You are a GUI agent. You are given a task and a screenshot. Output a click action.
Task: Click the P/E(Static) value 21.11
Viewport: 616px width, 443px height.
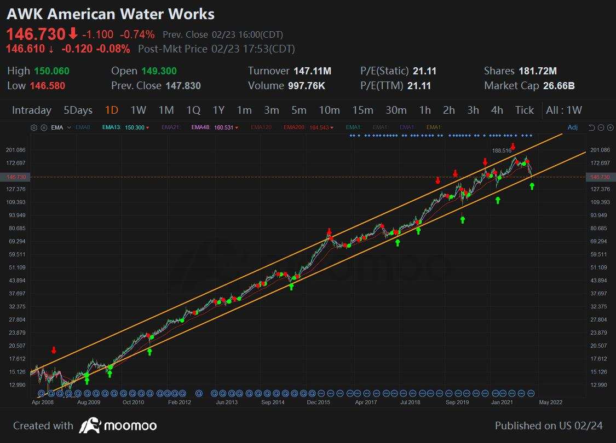tap(425, 71)
